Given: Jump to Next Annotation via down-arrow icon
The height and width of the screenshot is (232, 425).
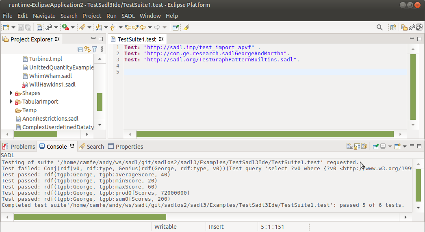Looking at the screenshot, I should (x=99, y=27).
